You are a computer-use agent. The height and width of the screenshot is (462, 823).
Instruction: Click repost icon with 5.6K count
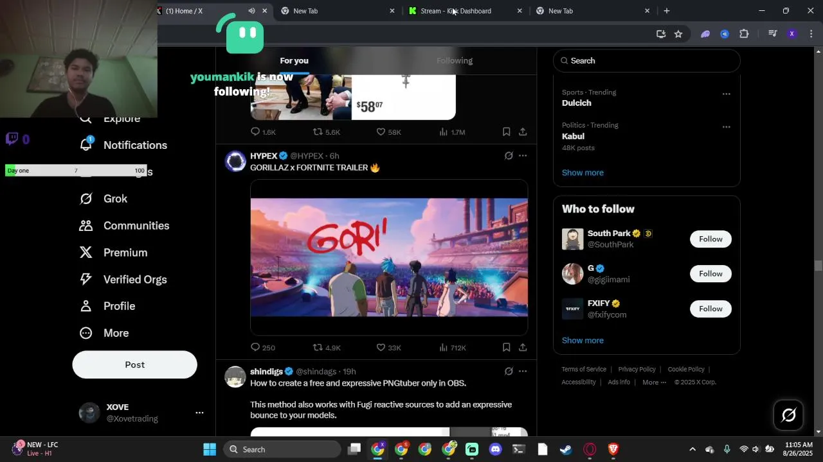318,132
